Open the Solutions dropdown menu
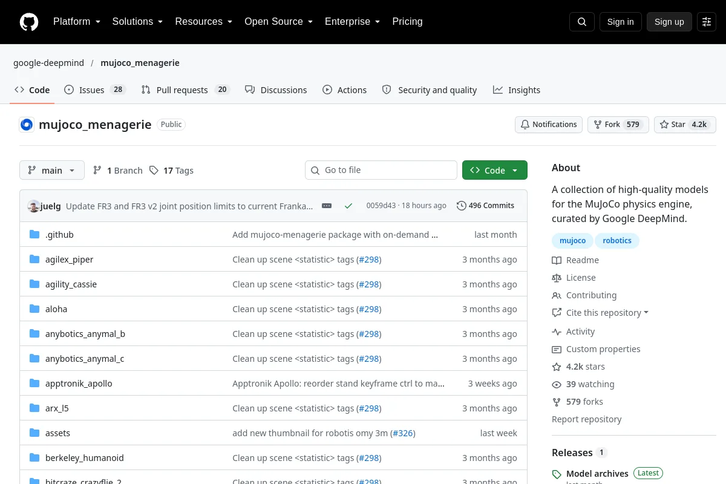Viewport: 726px width, 484px height. (x=137, y=22)
